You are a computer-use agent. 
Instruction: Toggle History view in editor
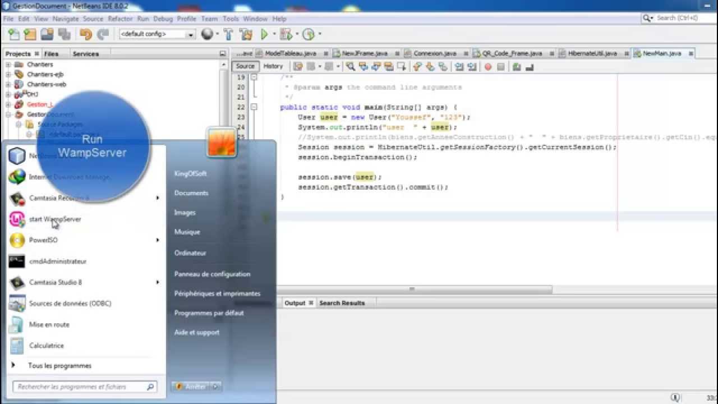tap(273, 66)
